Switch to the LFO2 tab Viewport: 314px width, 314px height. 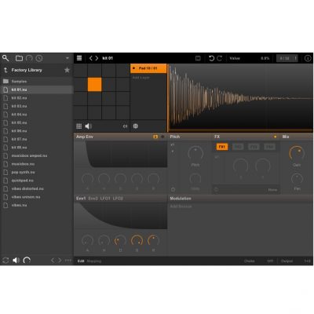coord(118,199)
